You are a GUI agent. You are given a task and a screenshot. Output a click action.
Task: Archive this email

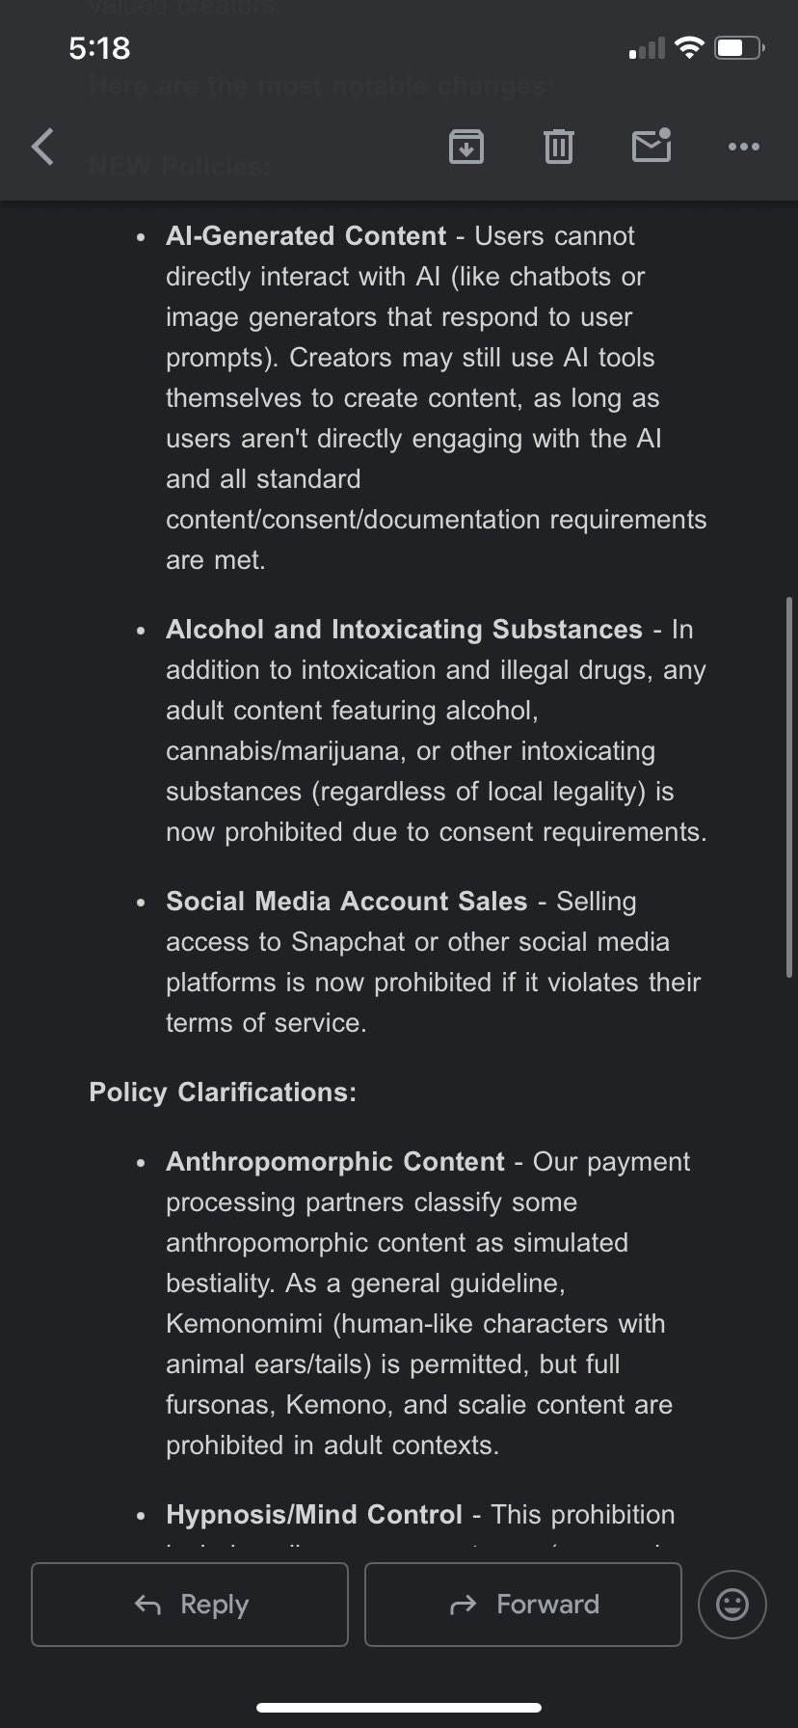point(466,147)
